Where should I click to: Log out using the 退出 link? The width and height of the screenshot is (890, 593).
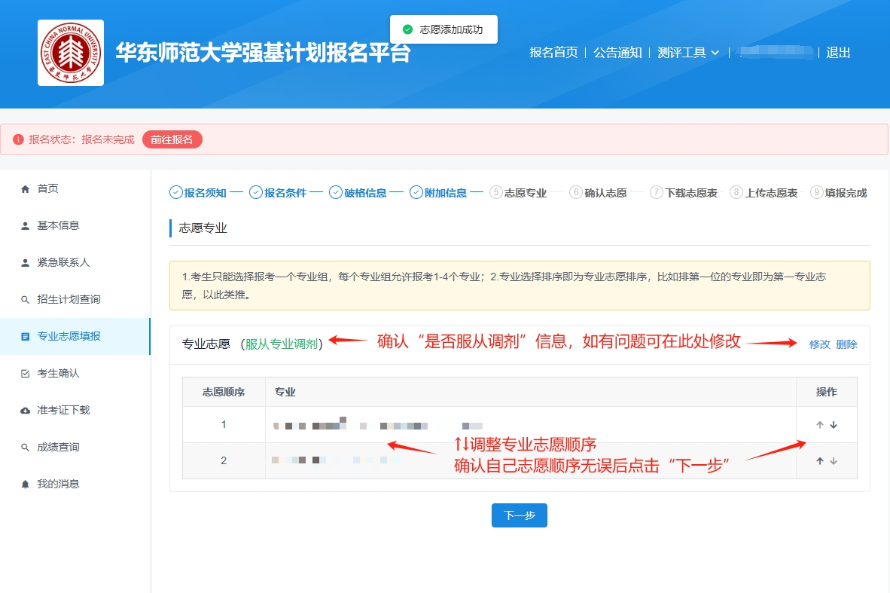[838, 53]
